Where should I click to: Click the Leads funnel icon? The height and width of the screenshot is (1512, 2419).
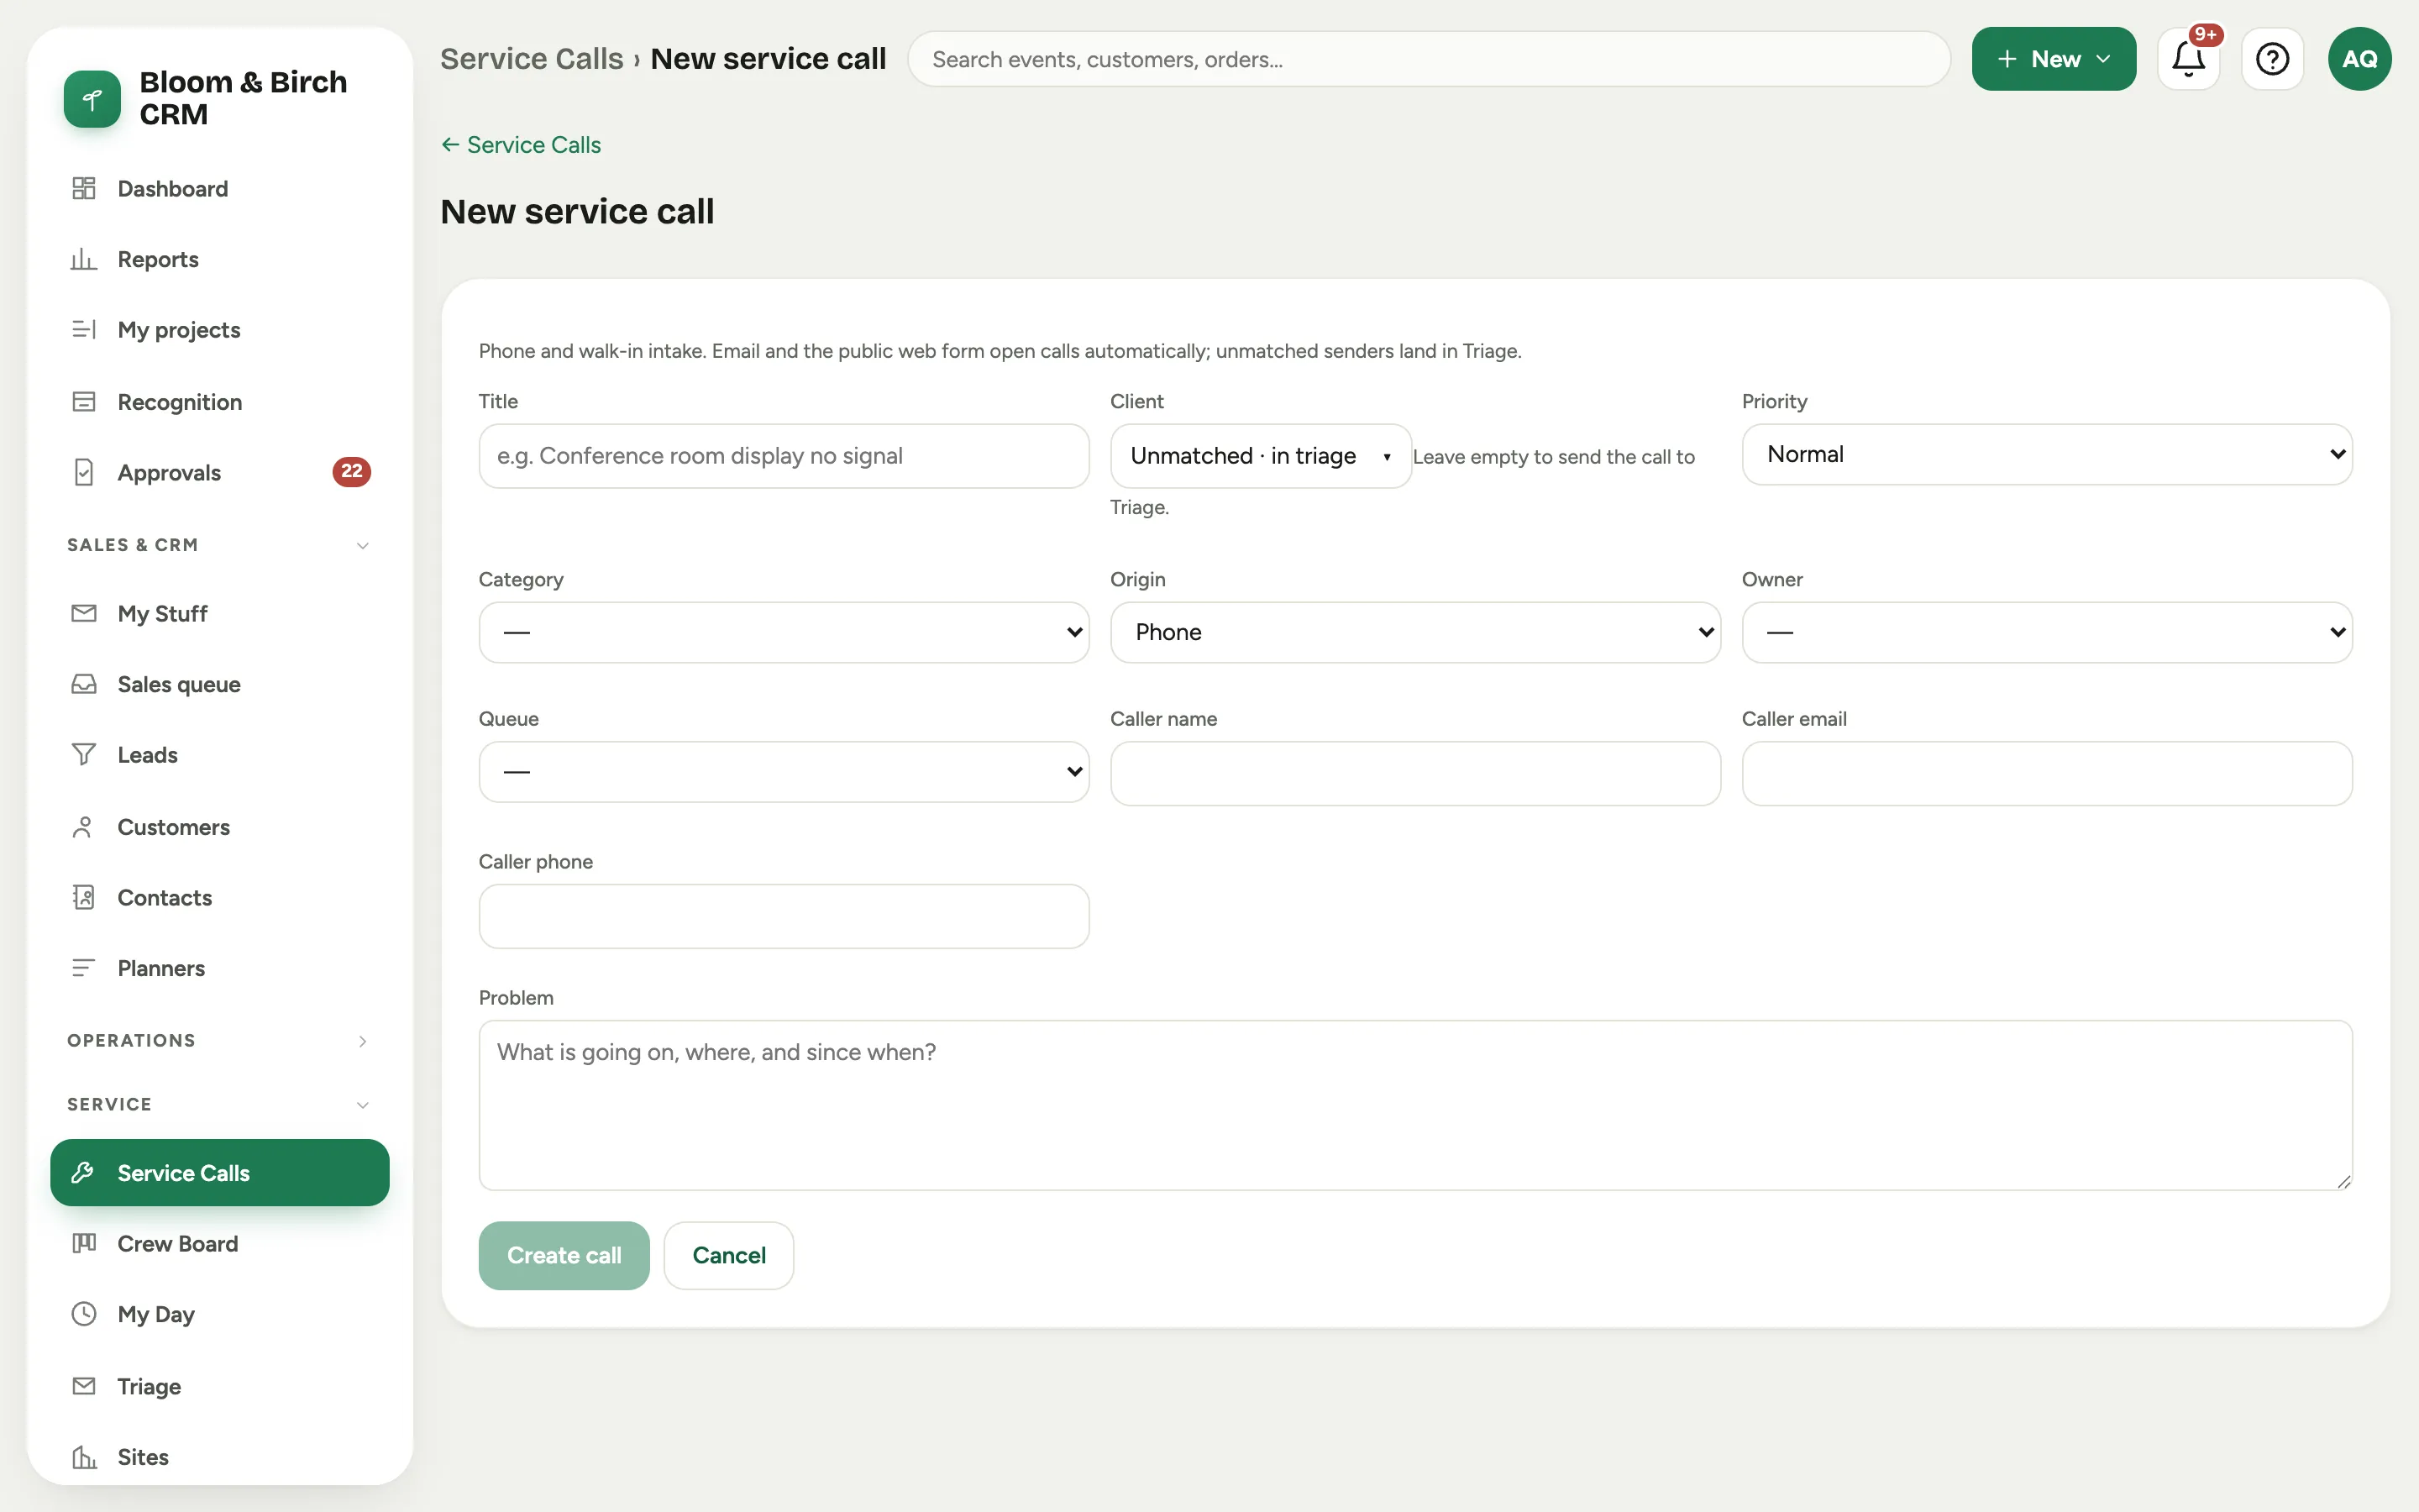pos(84,755)
